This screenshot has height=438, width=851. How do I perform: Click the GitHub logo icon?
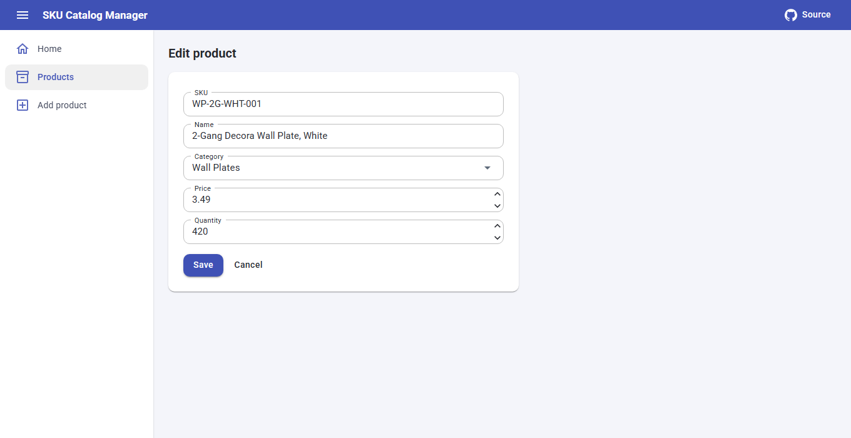click(791, 15)
